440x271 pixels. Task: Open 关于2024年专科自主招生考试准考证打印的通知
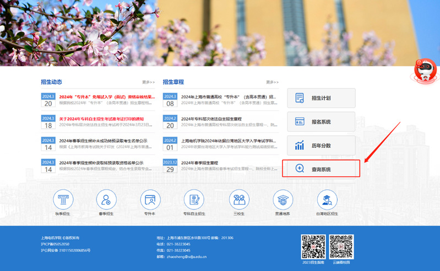coord(101,119)
